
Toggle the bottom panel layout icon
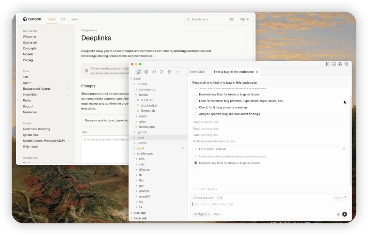tap(334, 64)
